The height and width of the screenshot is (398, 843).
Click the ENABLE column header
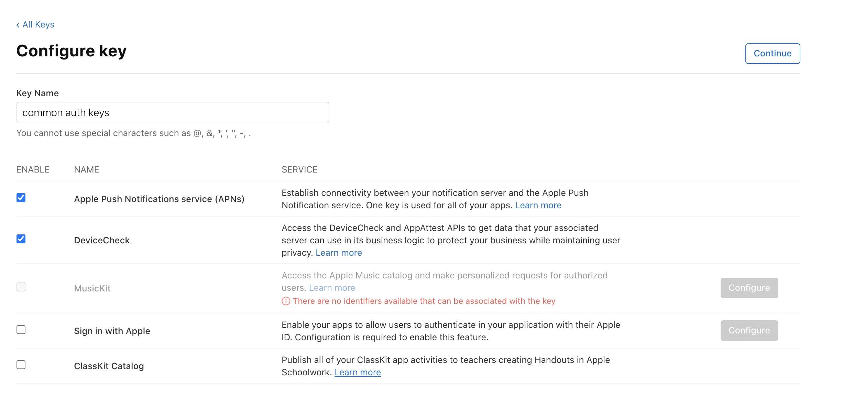point(33,169)
